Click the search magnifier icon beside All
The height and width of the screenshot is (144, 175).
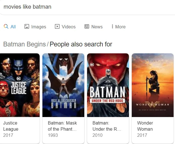tap(6, 27)
